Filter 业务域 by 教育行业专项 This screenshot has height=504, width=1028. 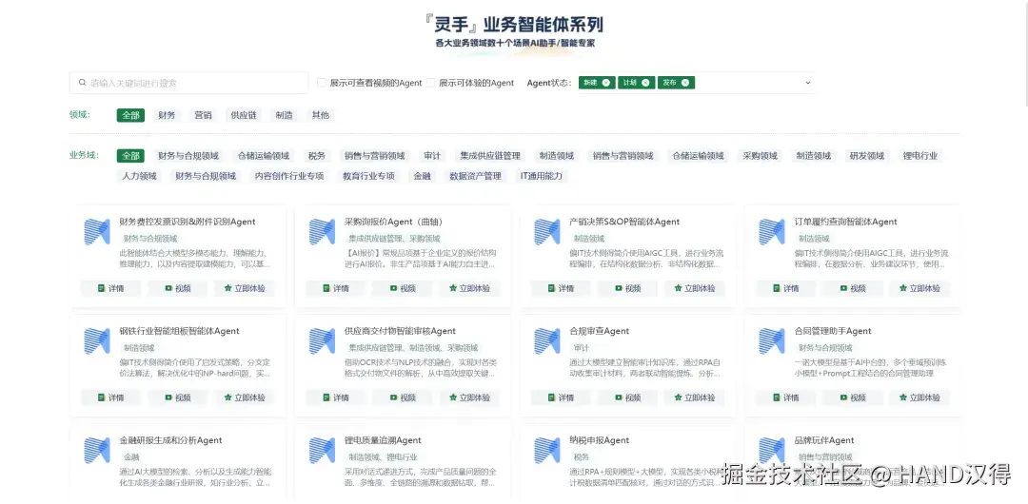[368, 176]
